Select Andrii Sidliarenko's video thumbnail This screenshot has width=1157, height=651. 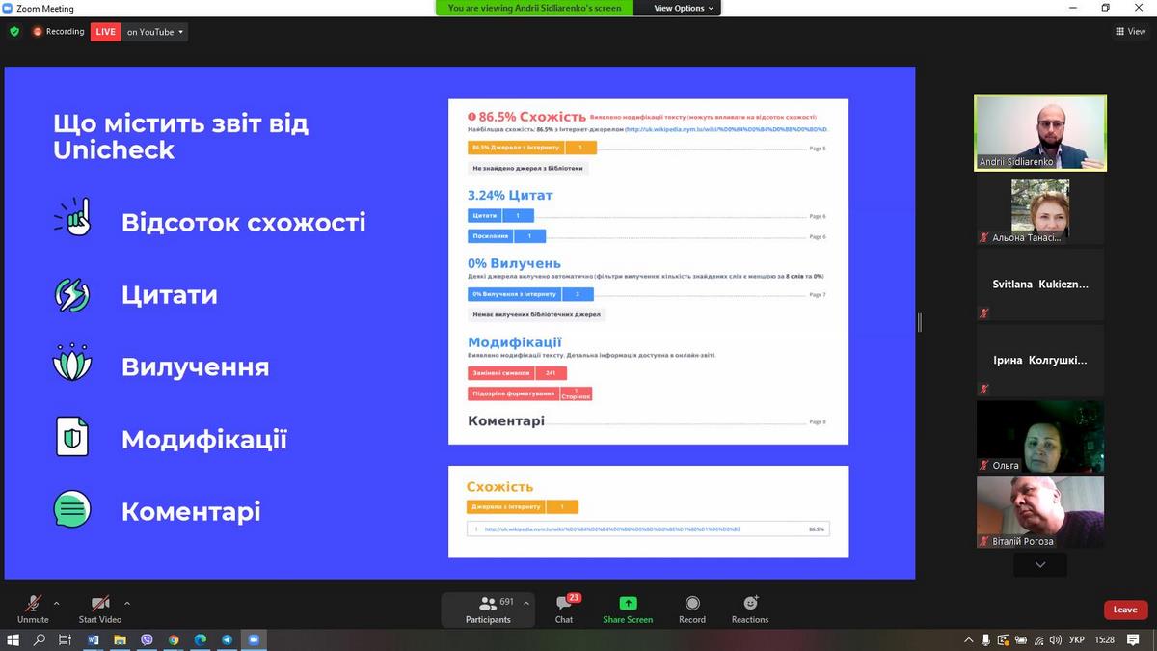1039,132
